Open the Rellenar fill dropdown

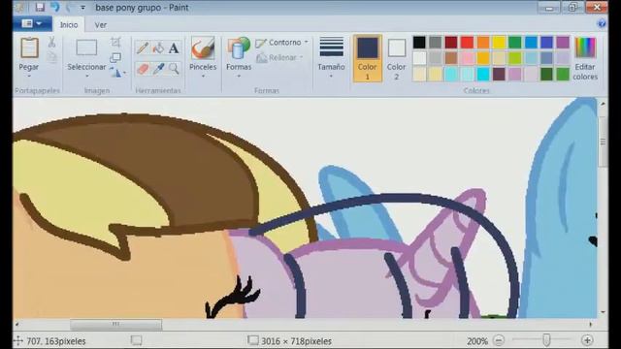click(x=279, y=58)
